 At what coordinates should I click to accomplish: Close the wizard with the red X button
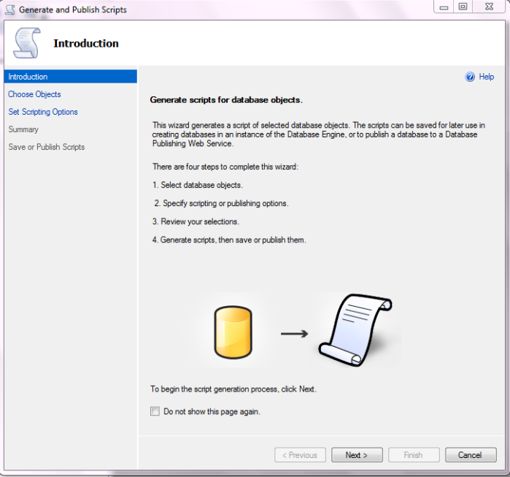tap(490, 7)
